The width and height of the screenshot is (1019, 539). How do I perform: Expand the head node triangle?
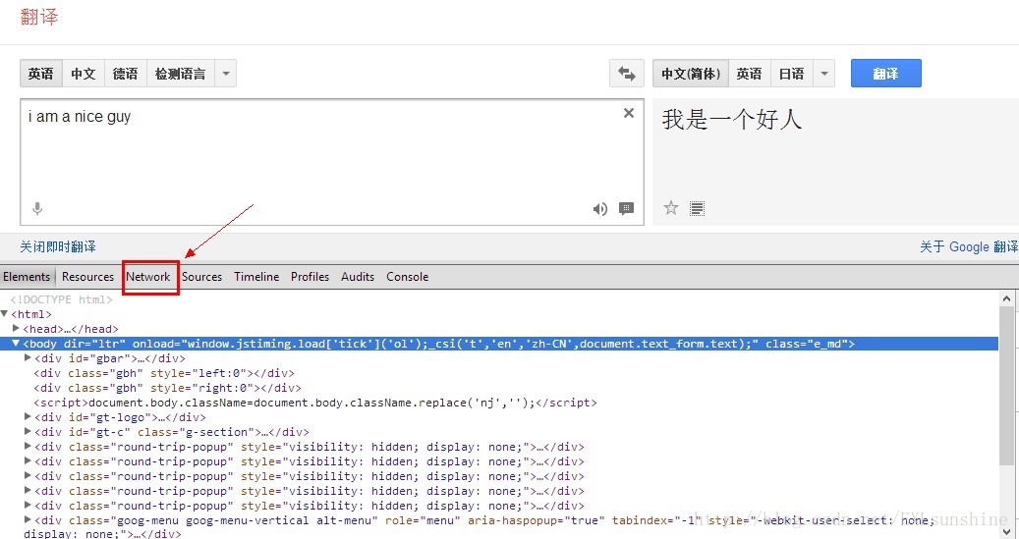[x=17, y=329]
